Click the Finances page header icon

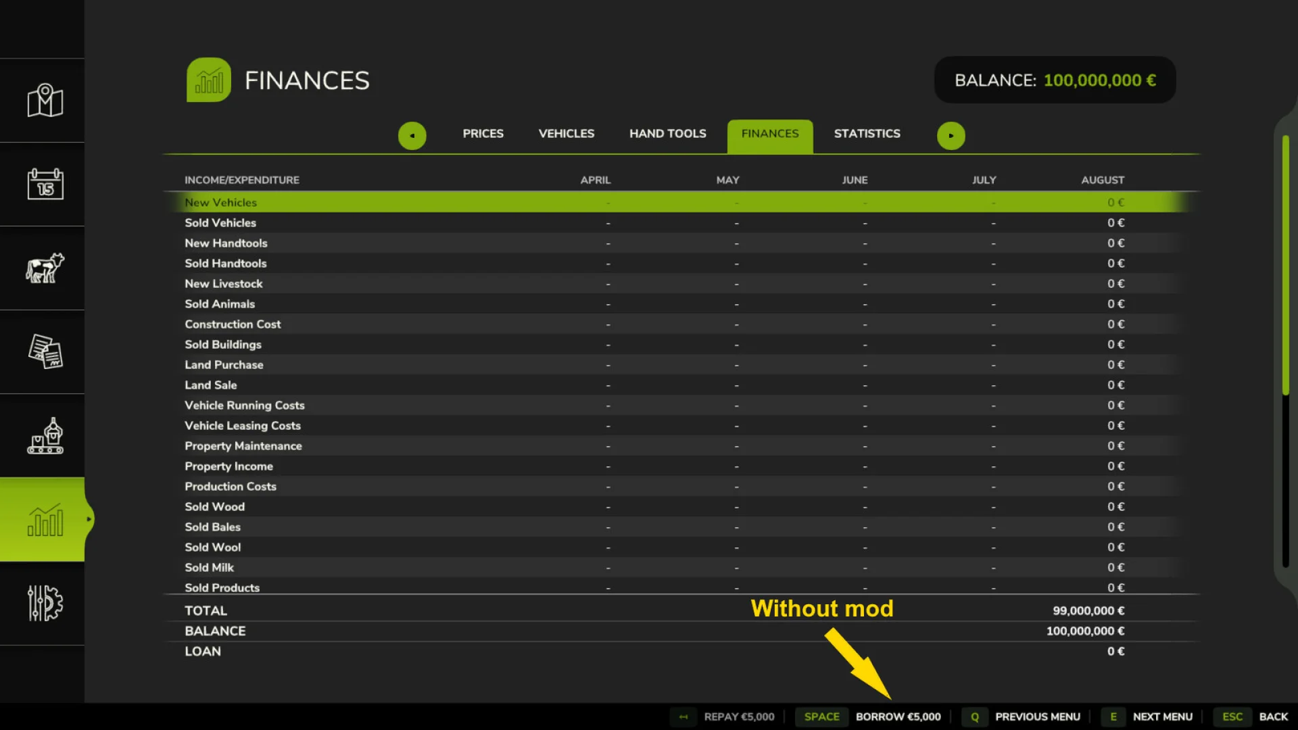point(208,79)
